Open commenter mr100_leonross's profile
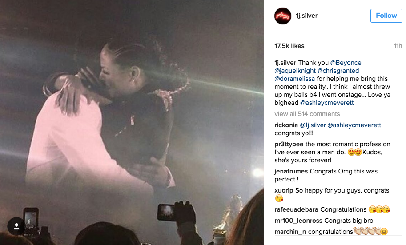This screenshot has height=245, width=406. (x=298, y=221)
